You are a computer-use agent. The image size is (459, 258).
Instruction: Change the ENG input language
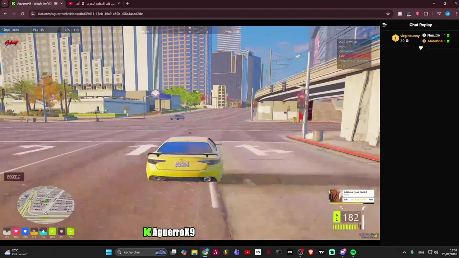[x=421, y=252]
